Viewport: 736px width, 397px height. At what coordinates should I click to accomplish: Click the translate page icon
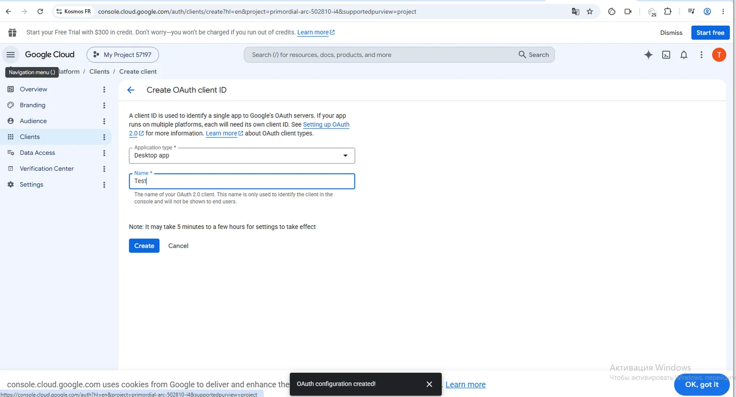point(575,11)
